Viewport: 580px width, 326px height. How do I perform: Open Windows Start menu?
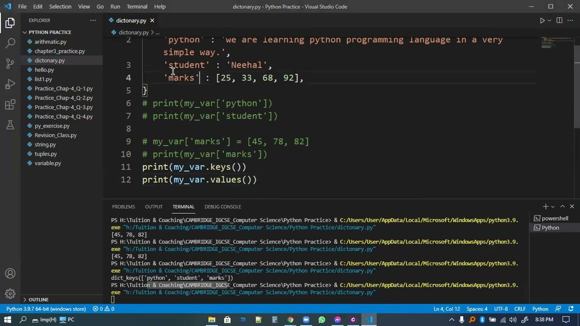point(7,320)
